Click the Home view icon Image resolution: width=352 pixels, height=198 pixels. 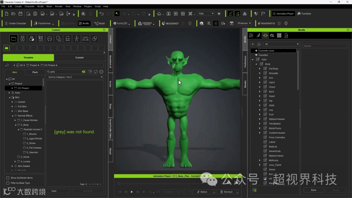(x=159, y=14)
